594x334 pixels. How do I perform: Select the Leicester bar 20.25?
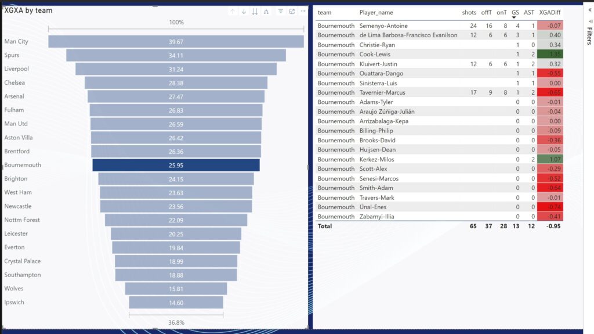(x=176, y=234)
